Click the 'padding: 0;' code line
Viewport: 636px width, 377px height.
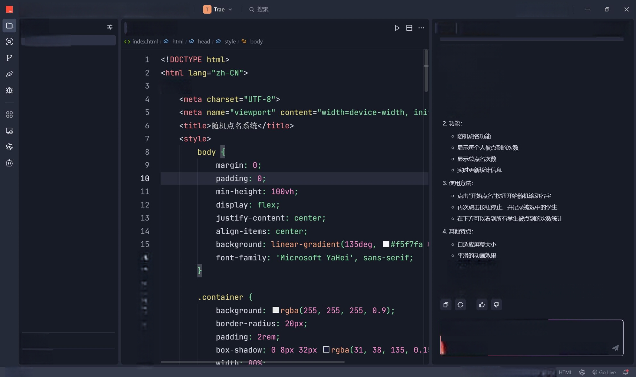pyautogui.click(x=241, y=178)
